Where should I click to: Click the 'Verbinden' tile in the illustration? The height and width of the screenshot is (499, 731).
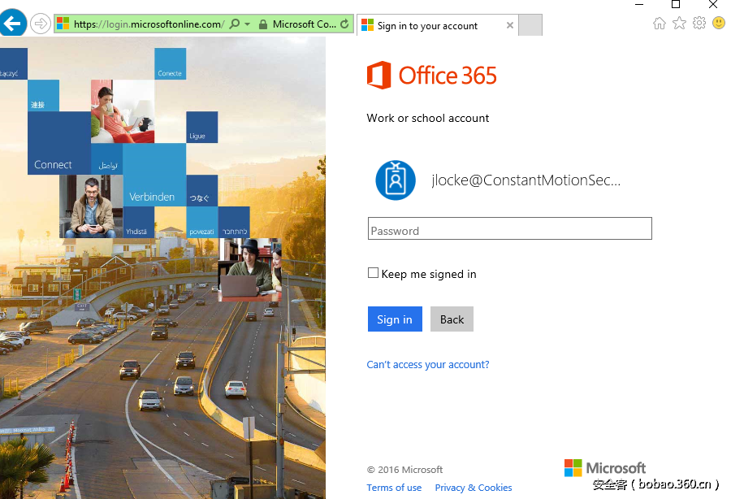pos(154,175)
